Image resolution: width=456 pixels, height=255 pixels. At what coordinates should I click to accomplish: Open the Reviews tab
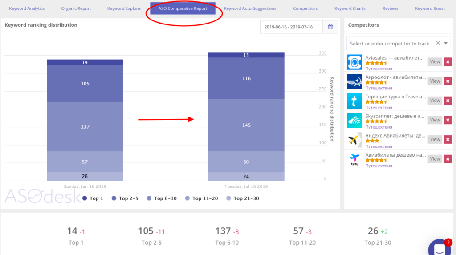[x=390, y=8]
